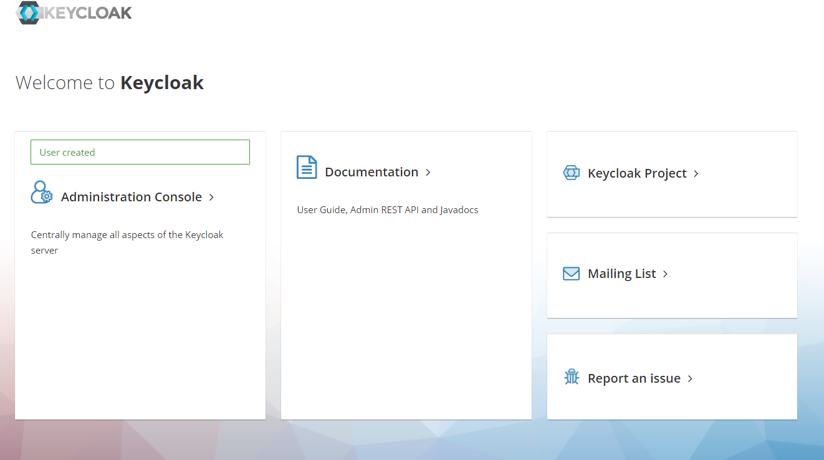The image size is (824, 460).
Task: Open the Documentation page
Action: click(x=371, y=171)
